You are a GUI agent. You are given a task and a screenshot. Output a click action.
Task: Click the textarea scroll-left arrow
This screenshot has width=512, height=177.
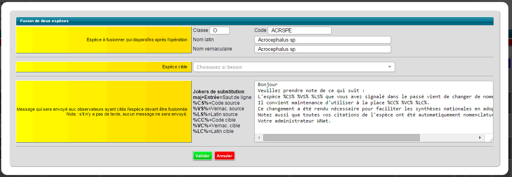click(258, 137)
